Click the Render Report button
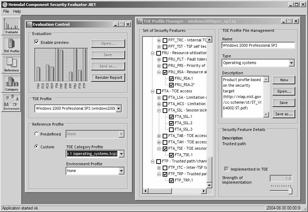The height and width of the screenshot is (212, 308). point(108,78)
